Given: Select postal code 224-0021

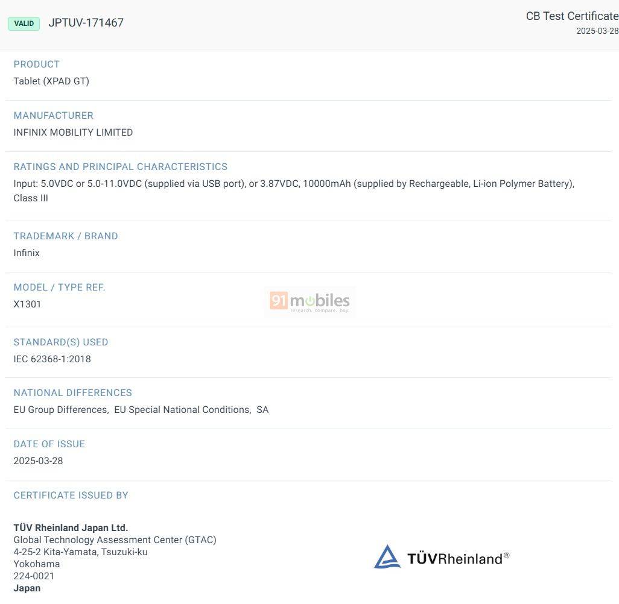Looking at the screenshot, I should (34, 576).
